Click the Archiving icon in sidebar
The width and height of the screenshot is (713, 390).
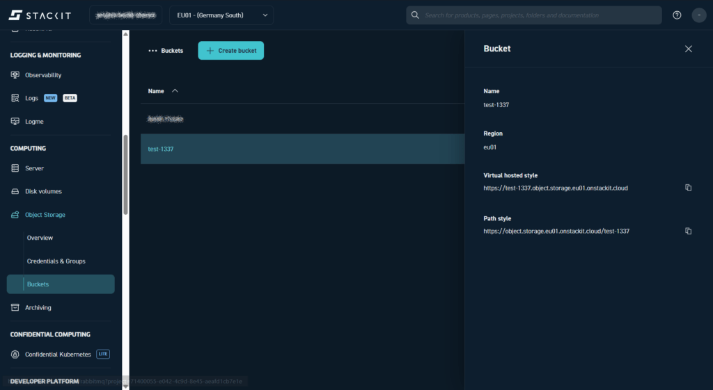coord(15,307)
